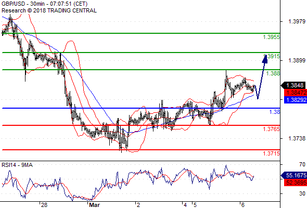The width and height of the screenshot is (307, 208).
Task: Select the 1.388 green resistance label
Action: click(x=273, y=73)
